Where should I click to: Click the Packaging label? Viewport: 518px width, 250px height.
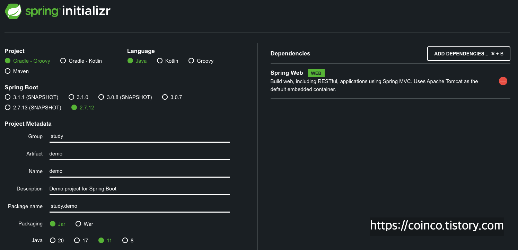[30, 224]
